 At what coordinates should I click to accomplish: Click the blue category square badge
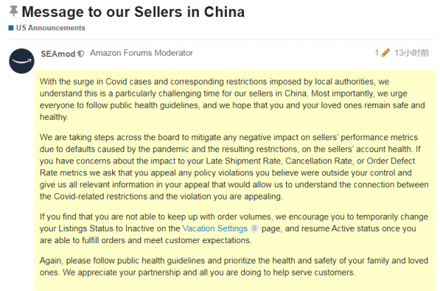pos(11,27)
